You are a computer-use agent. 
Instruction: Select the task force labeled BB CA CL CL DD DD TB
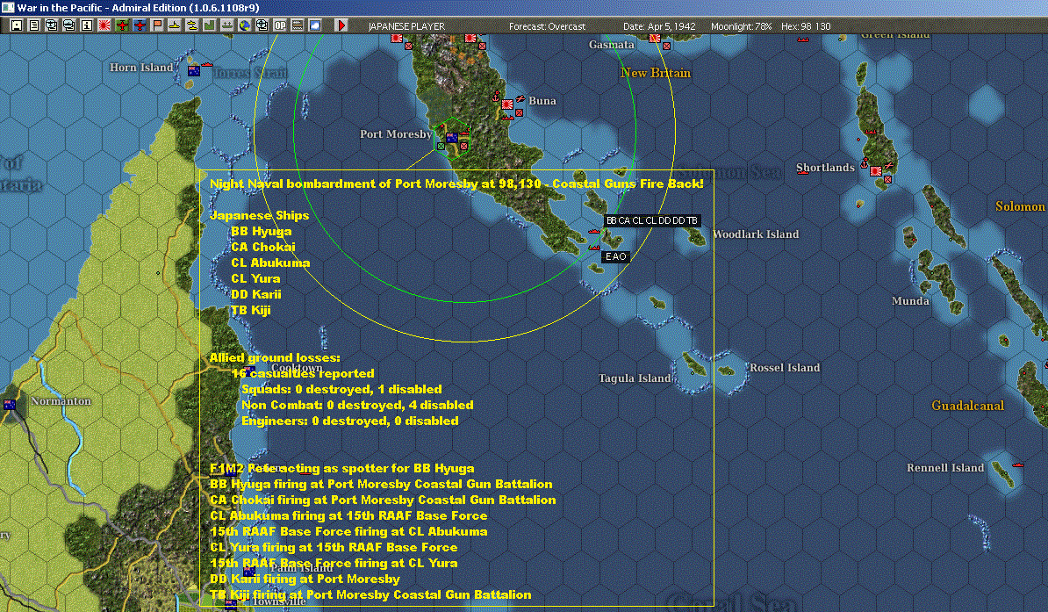tap(651, 220)
